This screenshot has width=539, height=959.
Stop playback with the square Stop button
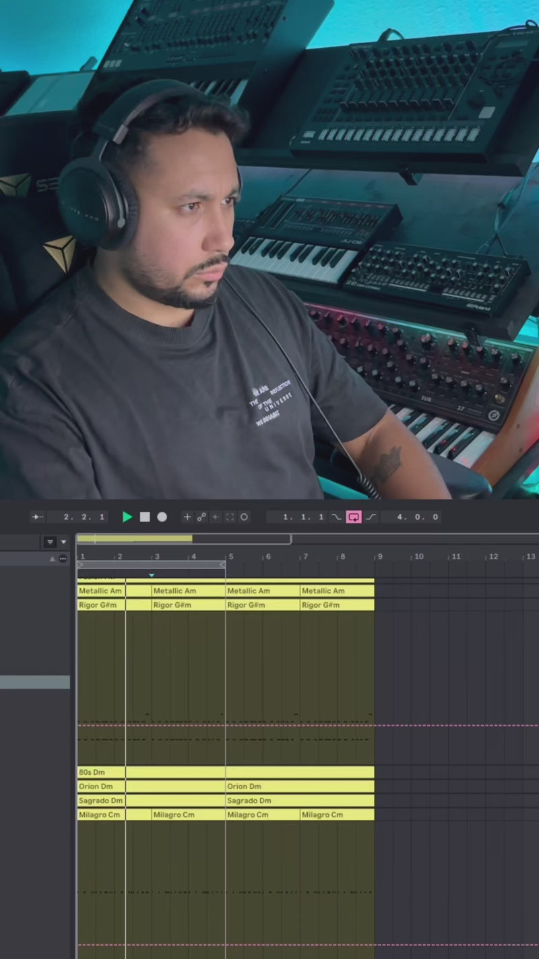coord(145,517)
